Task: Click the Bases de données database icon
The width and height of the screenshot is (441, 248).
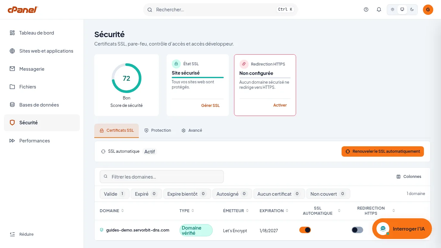Action: point(12,105)
